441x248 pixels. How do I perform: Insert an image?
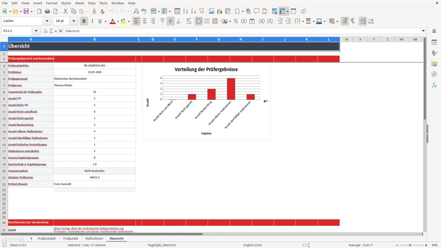coord(212,11)
